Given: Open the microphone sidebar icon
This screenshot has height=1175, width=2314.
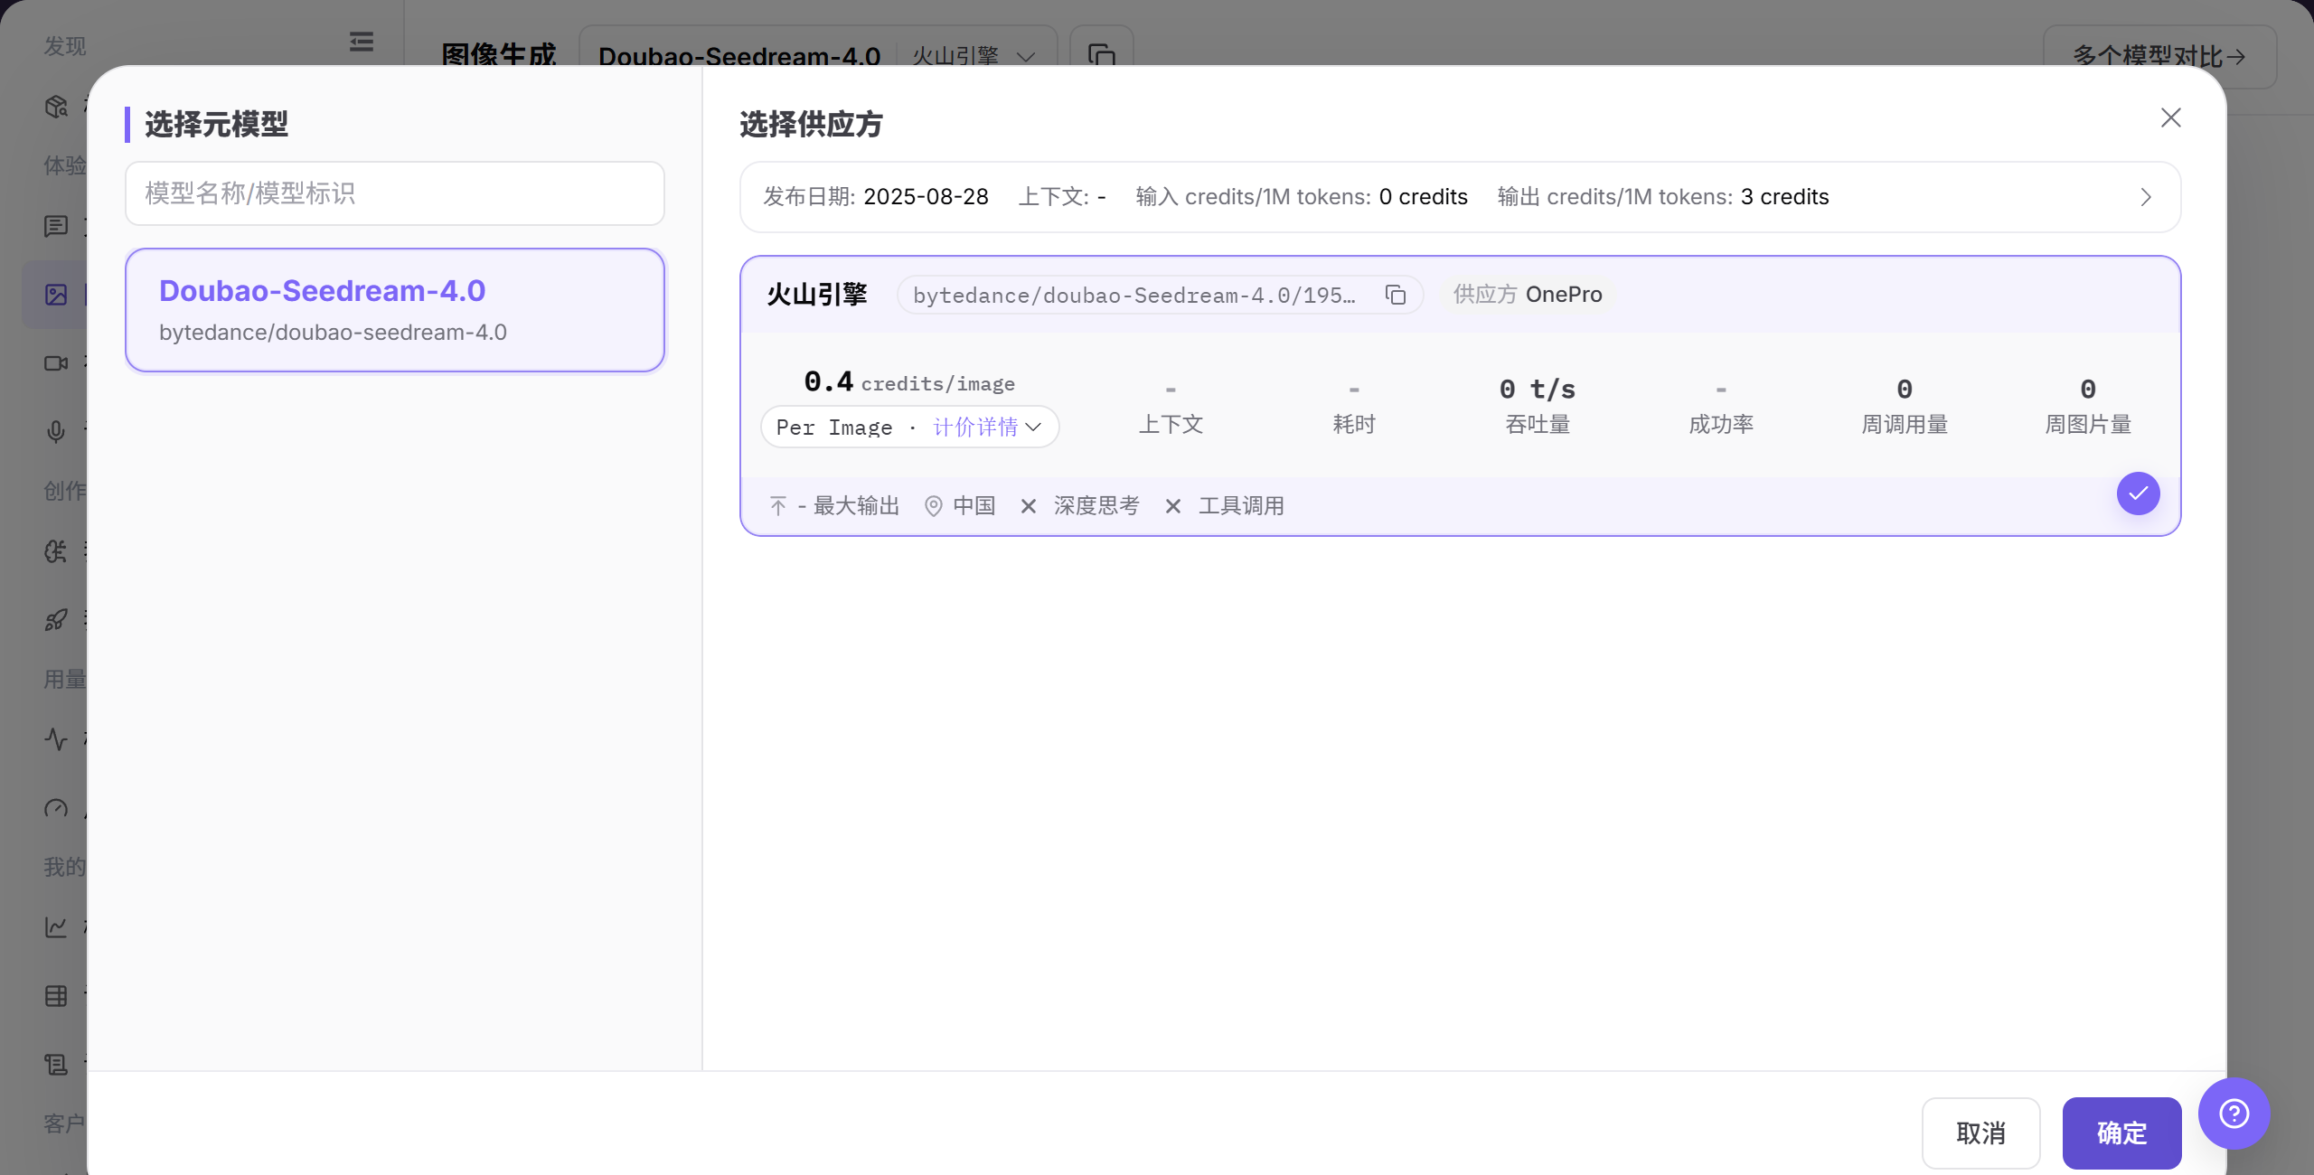Looking at the screenshot, I should pos(56,431).
